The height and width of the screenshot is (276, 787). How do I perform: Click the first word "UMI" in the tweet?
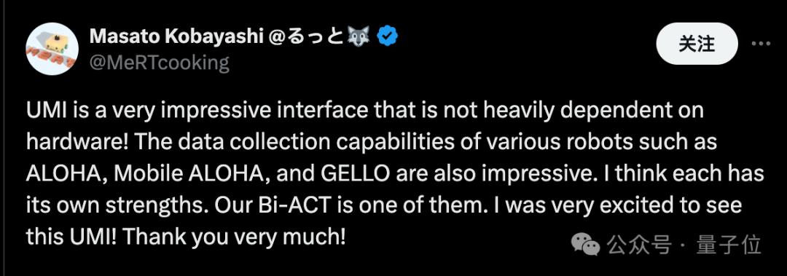tap(44, 111)
